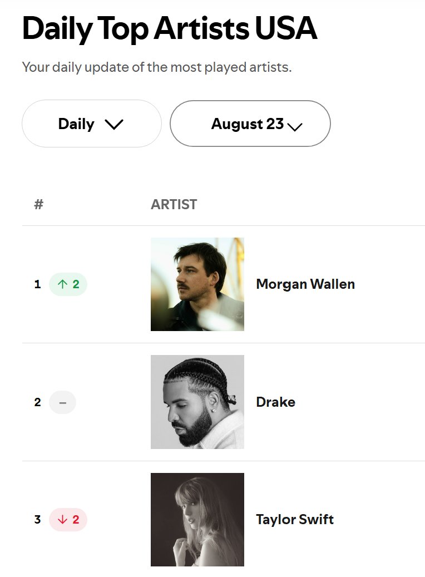Click the red down-2 badge for Taylor Swift
425x577 pixels.
[x=68, y=520]
